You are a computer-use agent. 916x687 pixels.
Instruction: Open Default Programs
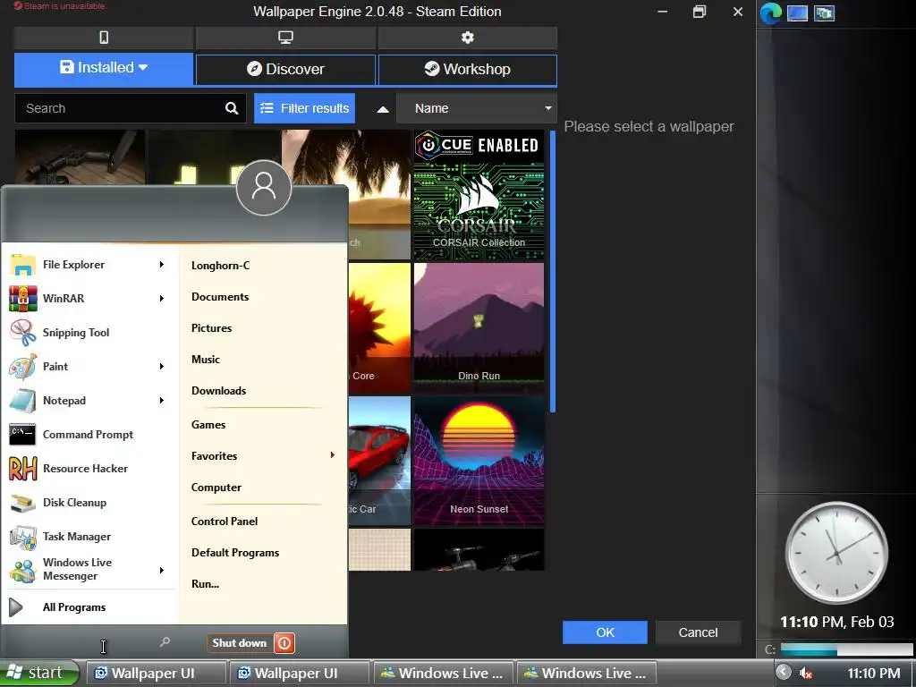(x=235, y=553)
